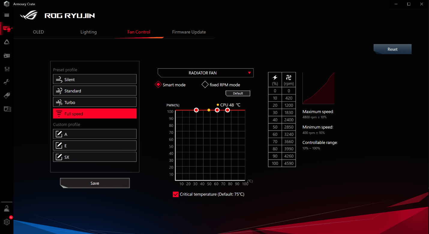
Task: Click the Save button
Action: pyautogui.click(x=95, y=183)
